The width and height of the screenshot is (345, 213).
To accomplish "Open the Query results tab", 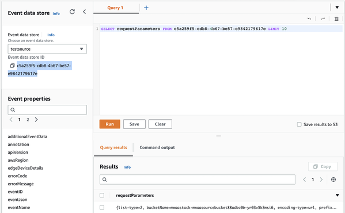I will (x=113, y=147).
